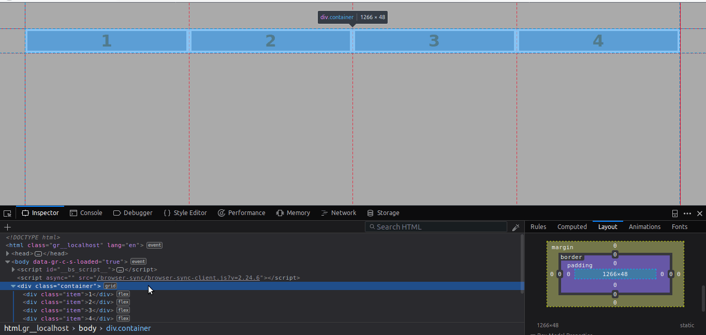Close the developer tools panel
The image size is (706, 335).
point(700,213)
